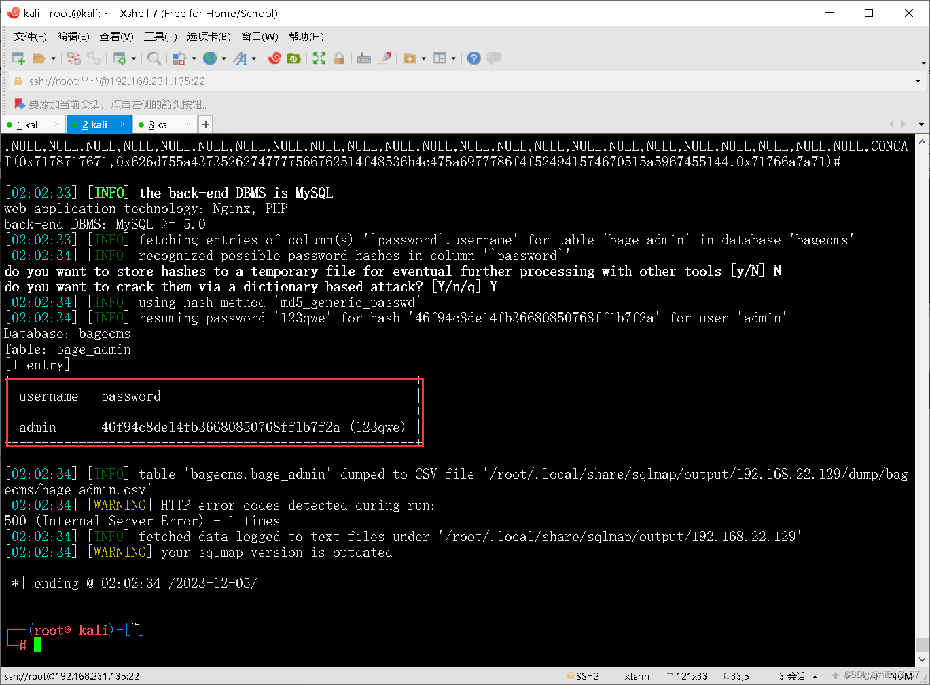Expand the globe encoding dropdown arrow
Viewport: 930px width, 685px height.
click(223, 59)
